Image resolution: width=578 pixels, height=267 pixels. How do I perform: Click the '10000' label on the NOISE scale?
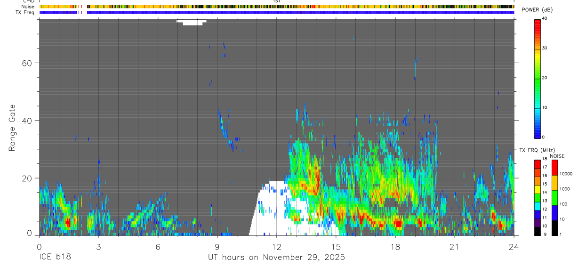tap(567, 174)
